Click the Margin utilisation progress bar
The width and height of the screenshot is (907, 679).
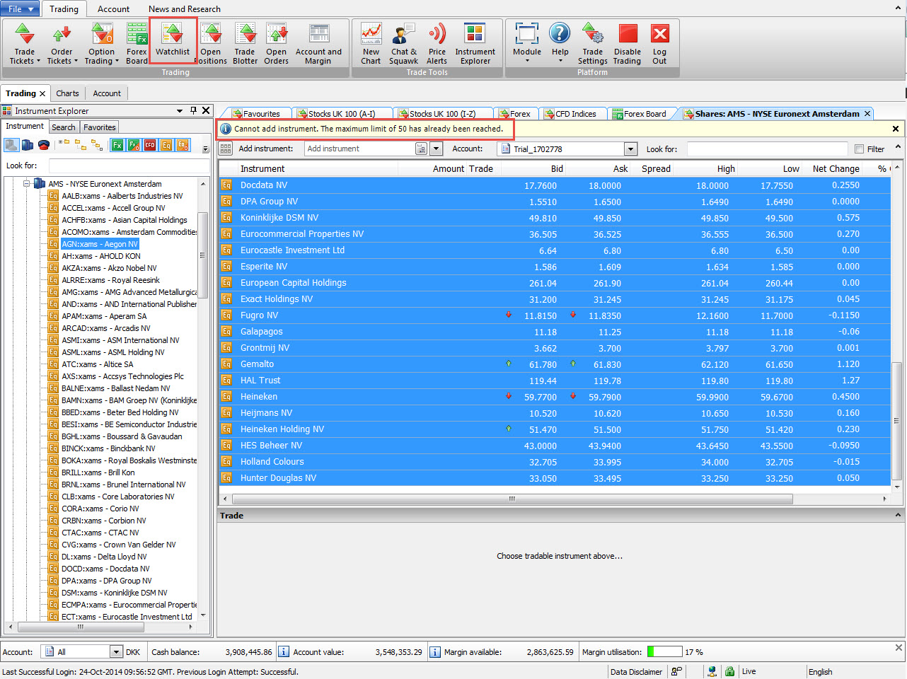[x=665, y=652]
